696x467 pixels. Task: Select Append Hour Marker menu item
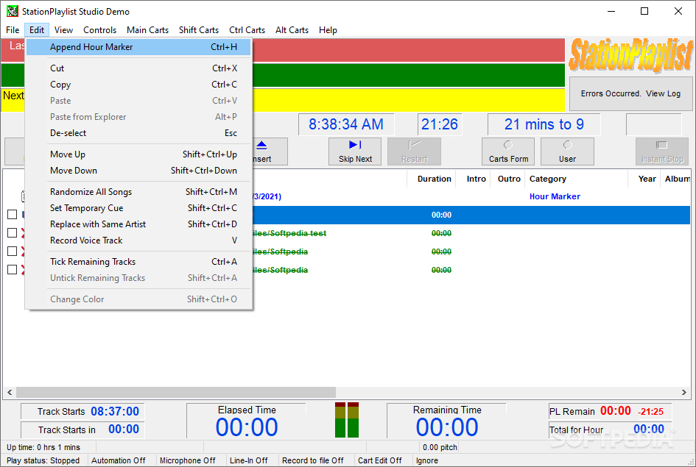[138, 47]
